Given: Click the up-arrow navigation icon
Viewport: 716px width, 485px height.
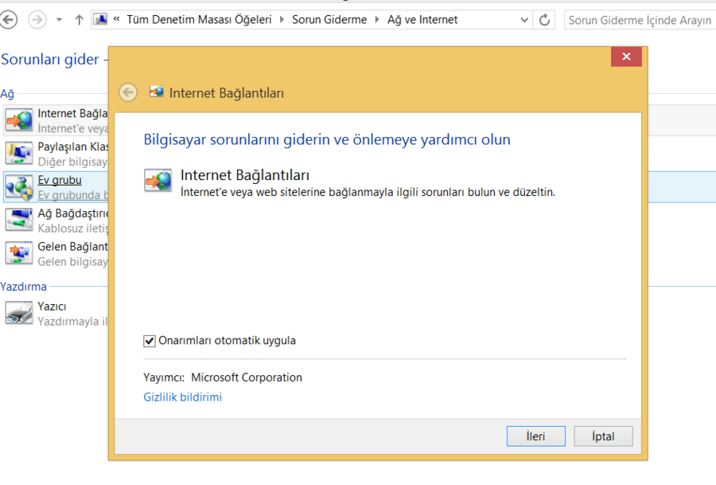Looking at the screenshot, I should click(79, 20).
